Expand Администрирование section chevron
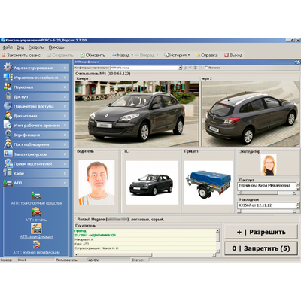Image resolution: width=301 pixels, height=301 pixels. click(65, 68)
